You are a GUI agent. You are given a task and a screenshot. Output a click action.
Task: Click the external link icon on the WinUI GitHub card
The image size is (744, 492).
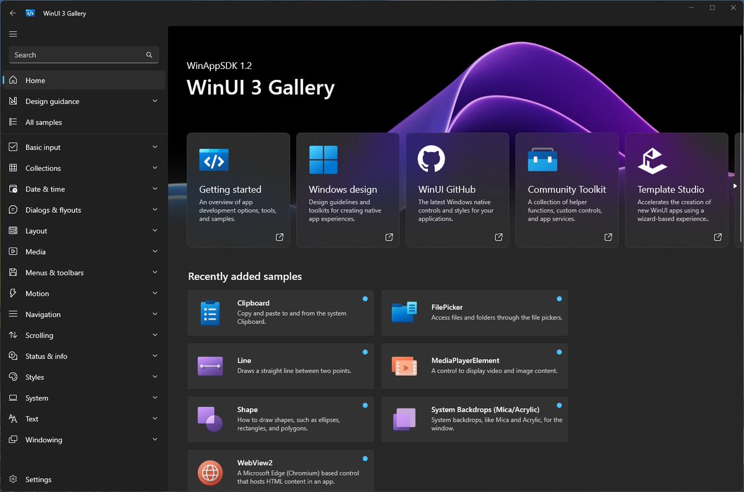(x=498, y=237)
